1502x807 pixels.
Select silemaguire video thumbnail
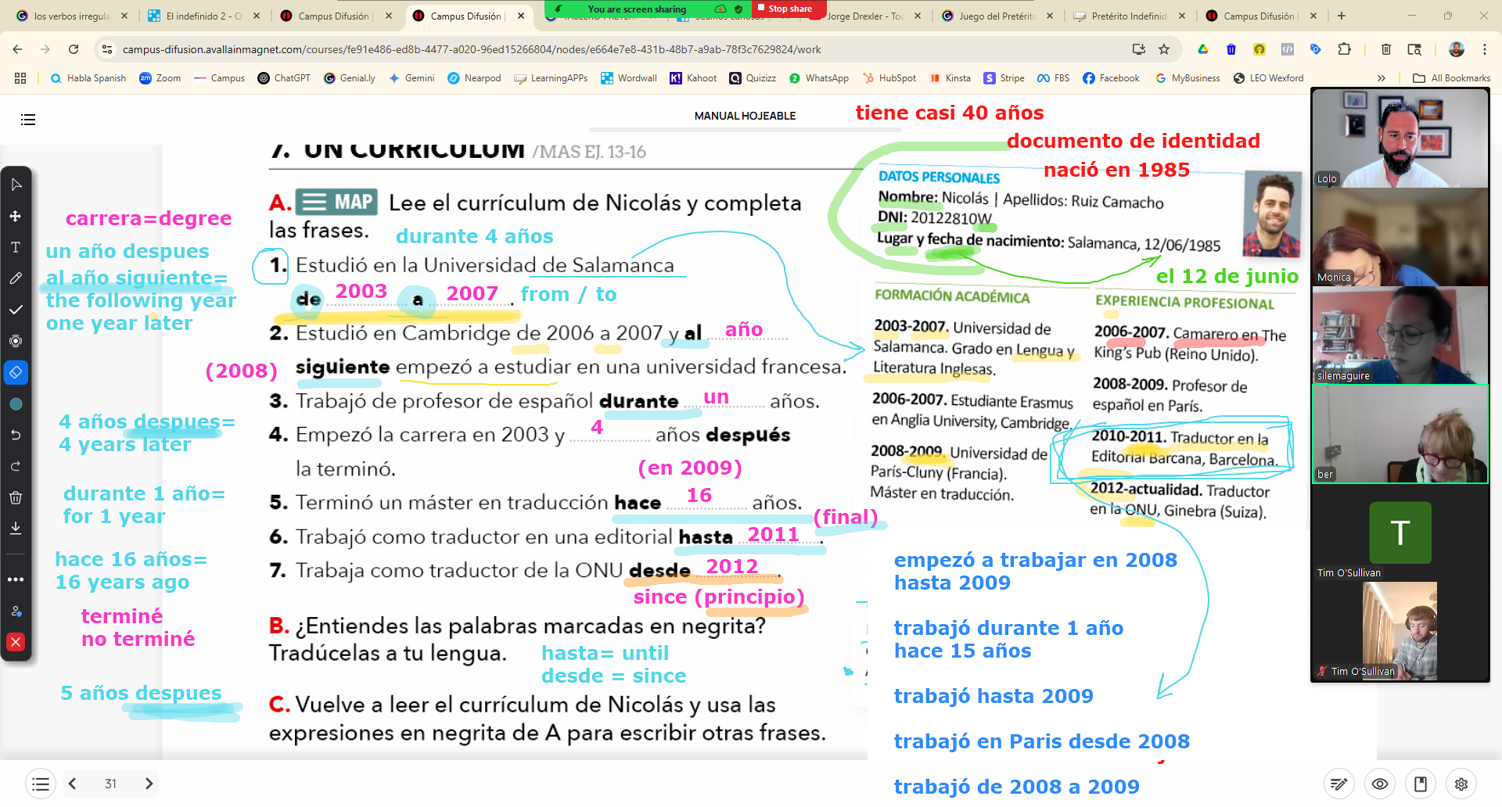coord(1400,335)
